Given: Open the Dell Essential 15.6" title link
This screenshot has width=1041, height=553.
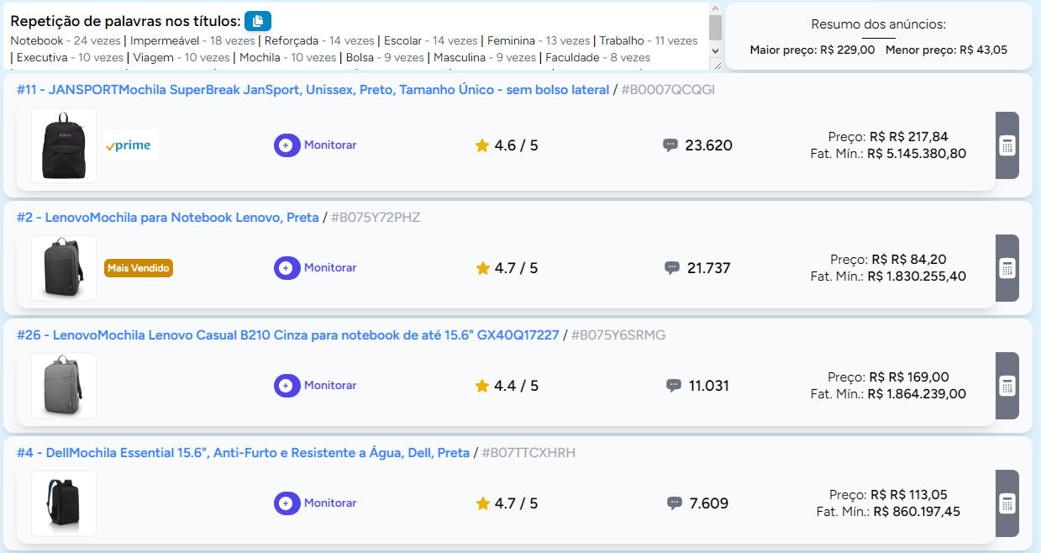Looking at the screenshot, I should coord(244,453).
